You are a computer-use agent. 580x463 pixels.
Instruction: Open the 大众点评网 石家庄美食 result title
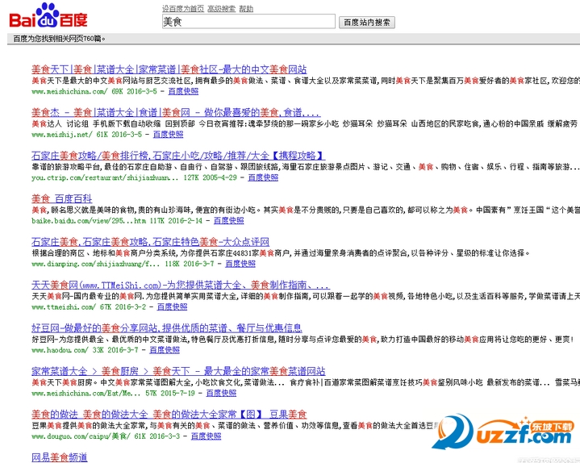pyautogui.click(x=151, y=242)
